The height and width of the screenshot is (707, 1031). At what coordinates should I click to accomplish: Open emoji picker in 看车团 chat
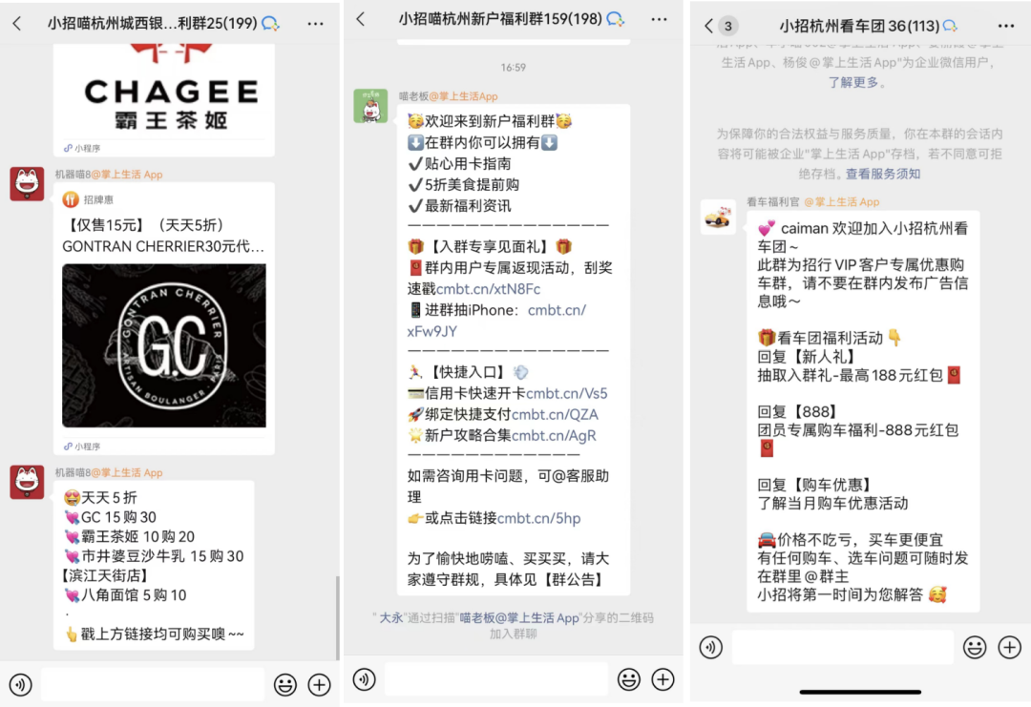click(975, 647)
